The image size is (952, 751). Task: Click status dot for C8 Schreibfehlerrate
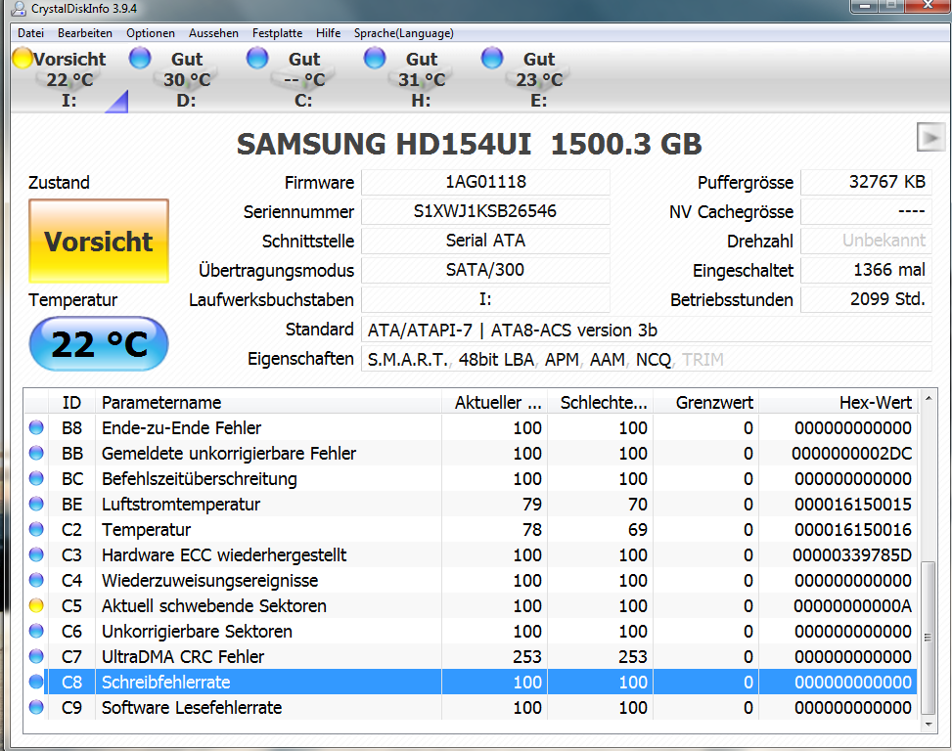point(36,682)
